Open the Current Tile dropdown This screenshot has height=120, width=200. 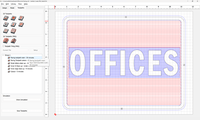[x=15, y=50]
